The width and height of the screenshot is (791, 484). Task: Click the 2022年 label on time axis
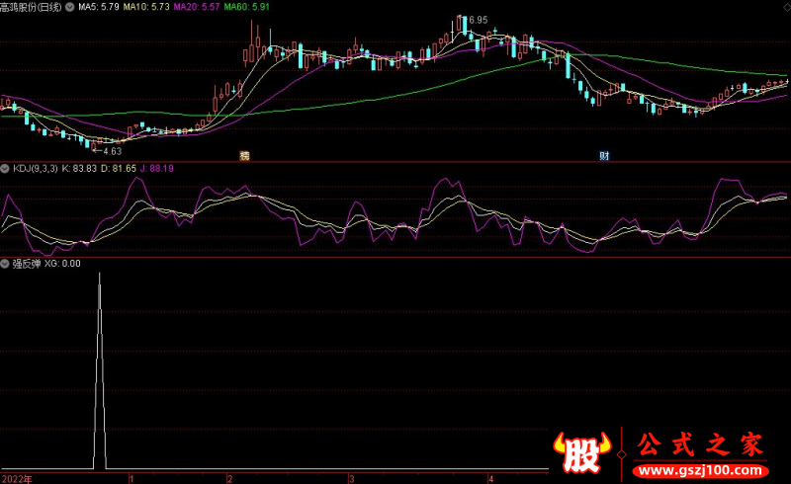(x=16, y=478)
